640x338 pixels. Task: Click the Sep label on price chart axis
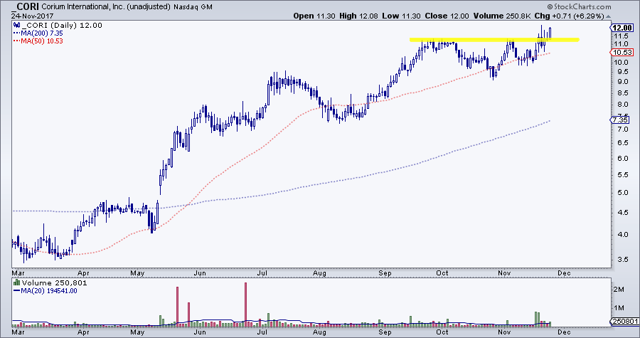tap(386, 272)
